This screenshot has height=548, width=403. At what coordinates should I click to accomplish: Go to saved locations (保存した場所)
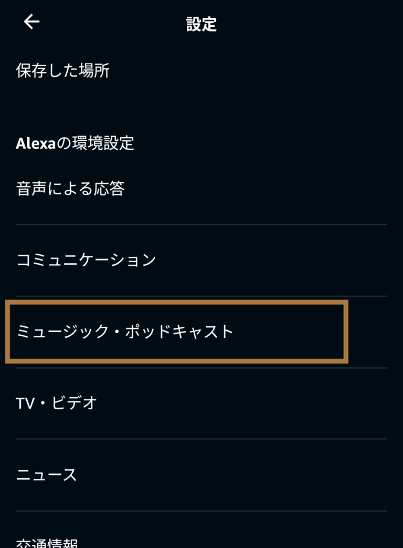[63, 71]
